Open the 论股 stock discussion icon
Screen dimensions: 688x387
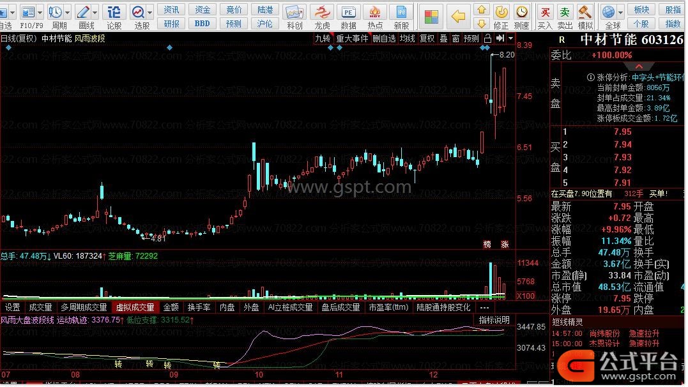pos(114,12)
